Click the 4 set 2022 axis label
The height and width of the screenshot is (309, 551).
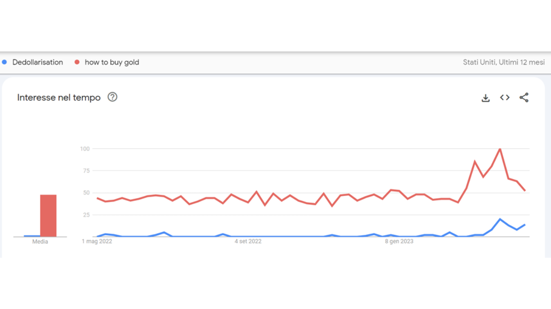(x=248, y=241)
